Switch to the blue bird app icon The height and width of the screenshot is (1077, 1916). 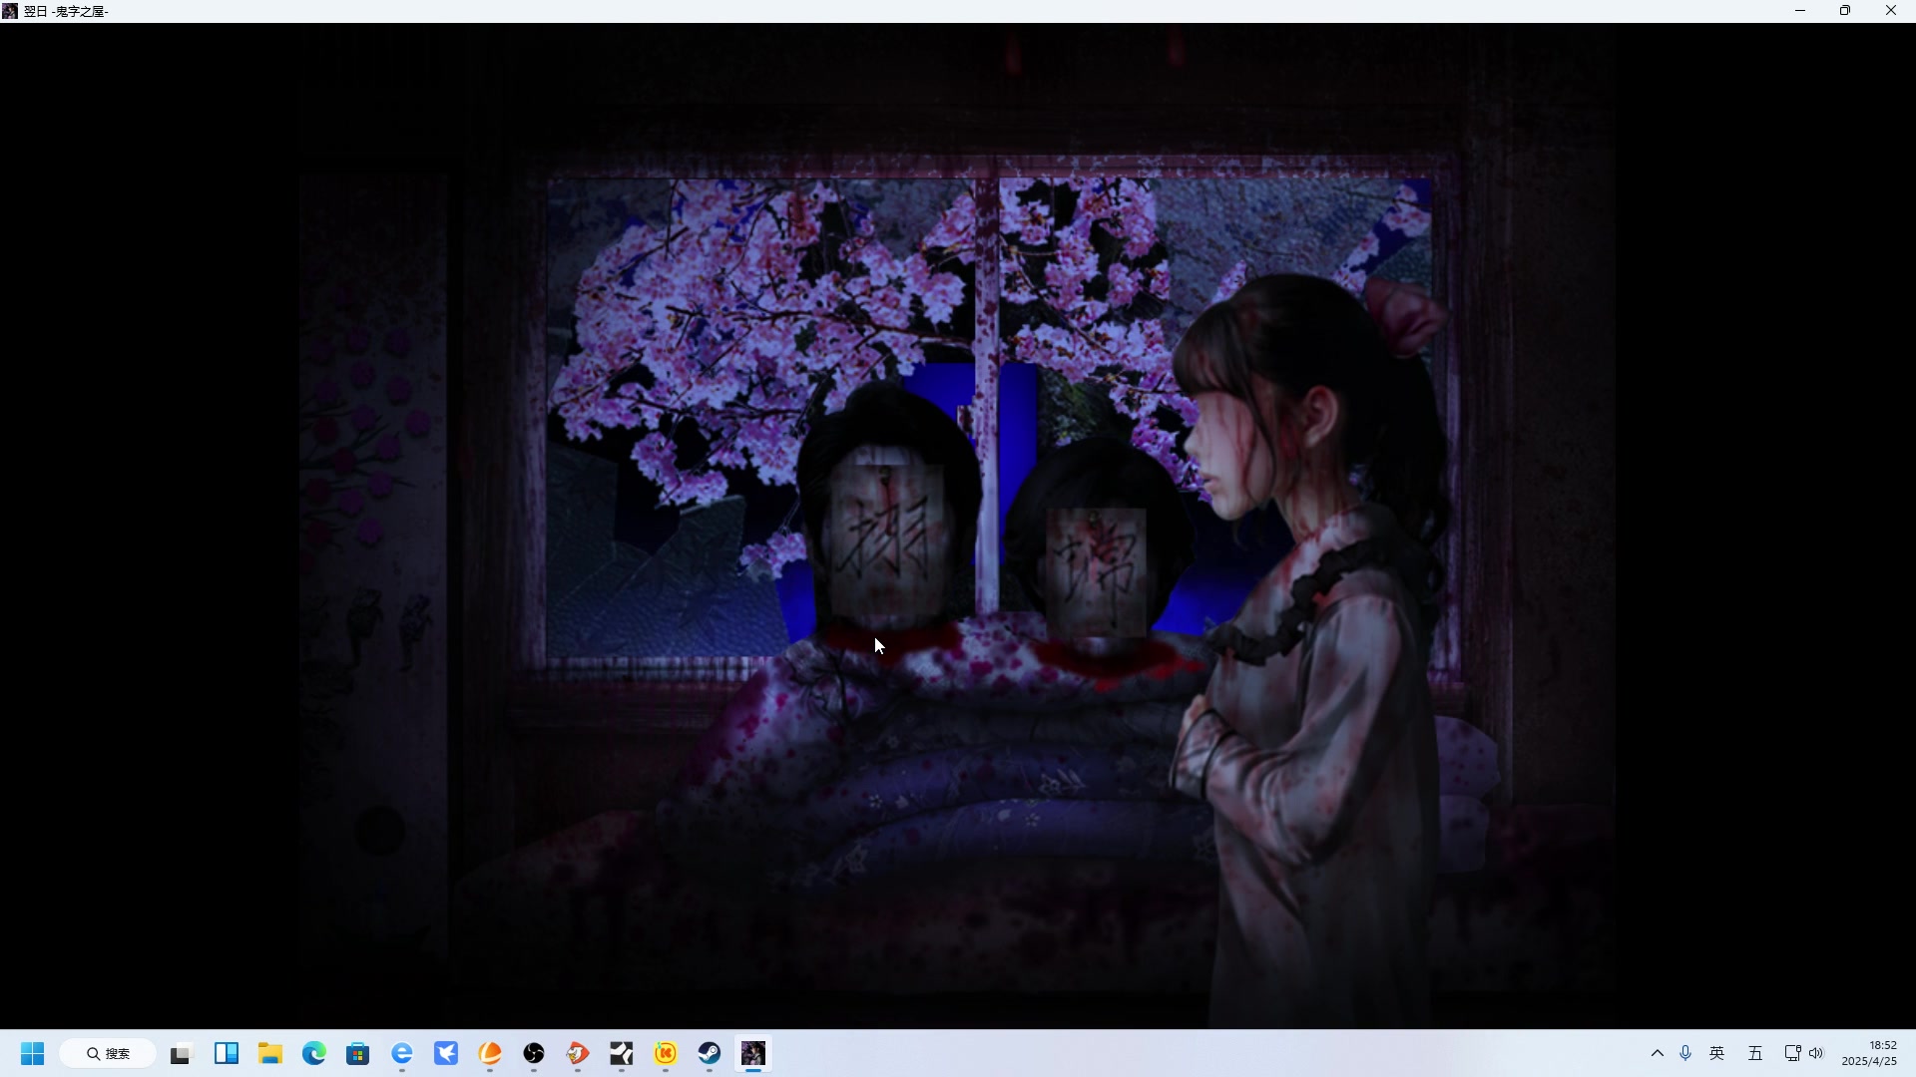point(446,1054)
